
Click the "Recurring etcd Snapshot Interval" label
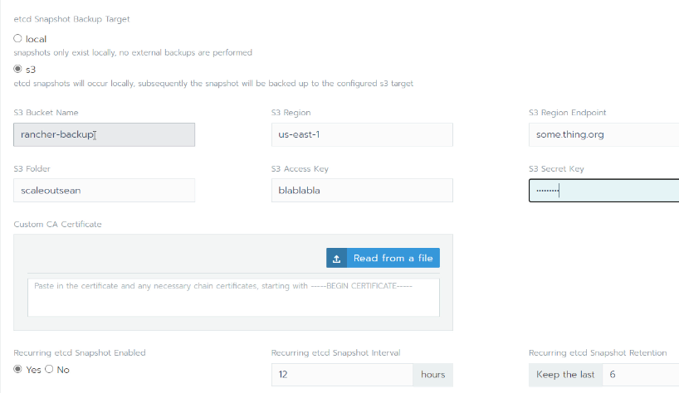(336, 353)
